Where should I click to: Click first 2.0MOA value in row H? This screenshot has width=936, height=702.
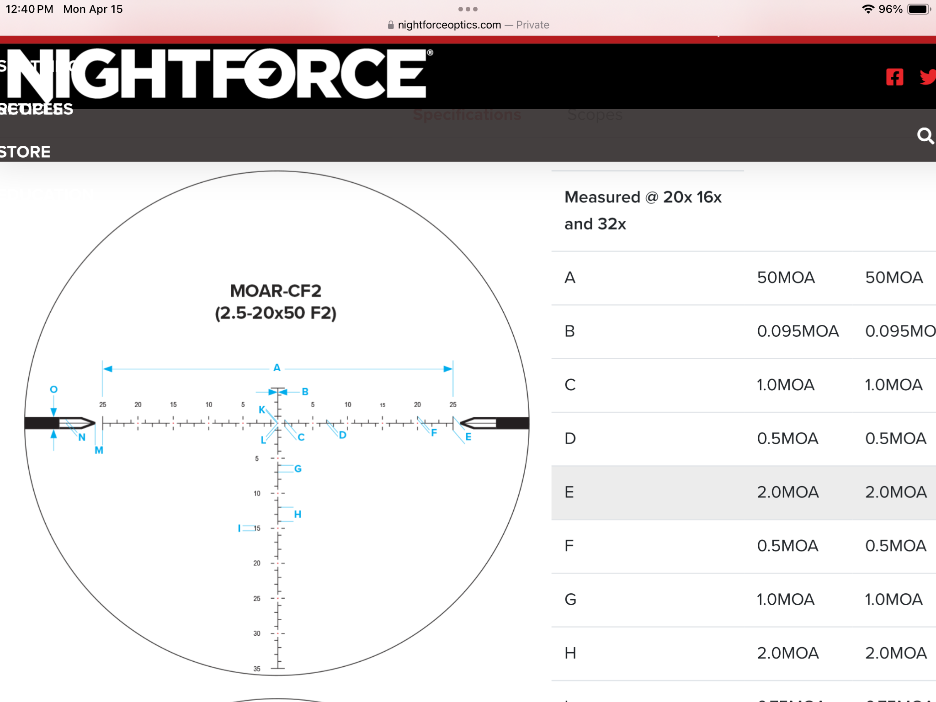coord(788,653)
